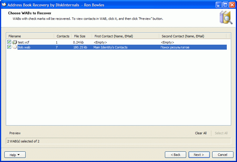Screen dimensions: 237x162
Task: Sort by File Size column header
Action: pyautogui.click(x=82, y=36)
